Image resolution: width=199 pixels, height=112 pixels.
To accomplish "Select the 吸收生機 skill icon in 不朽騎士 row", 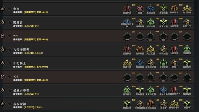I will pyautogui.click(x=127, y=63).
